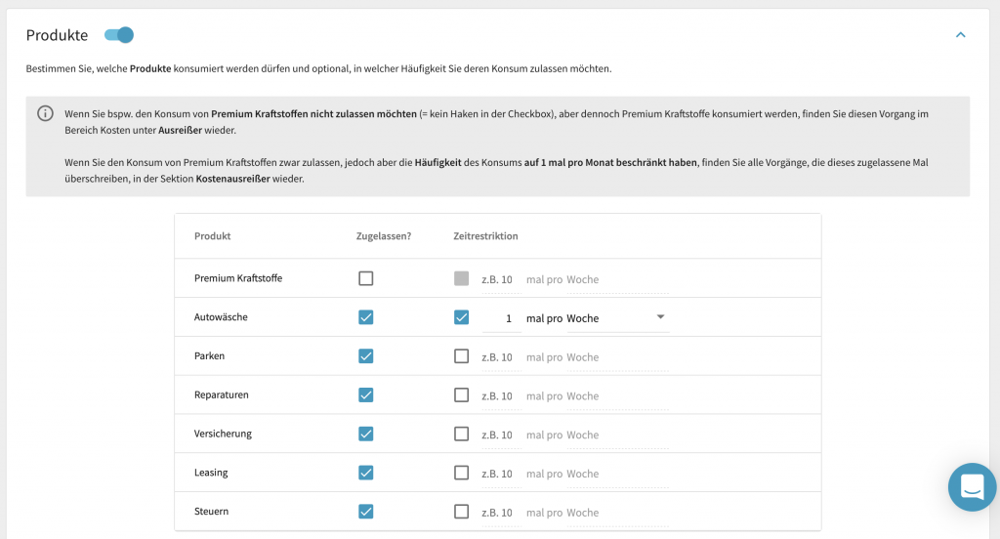The image size is (1000, 539).
Task: Open the Autowäsche Woche period dropdown
Action: coord(617,318)
